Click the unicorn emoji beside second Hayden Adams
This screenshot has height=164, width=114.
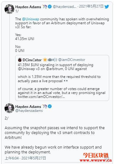click(x=45, y=106)
